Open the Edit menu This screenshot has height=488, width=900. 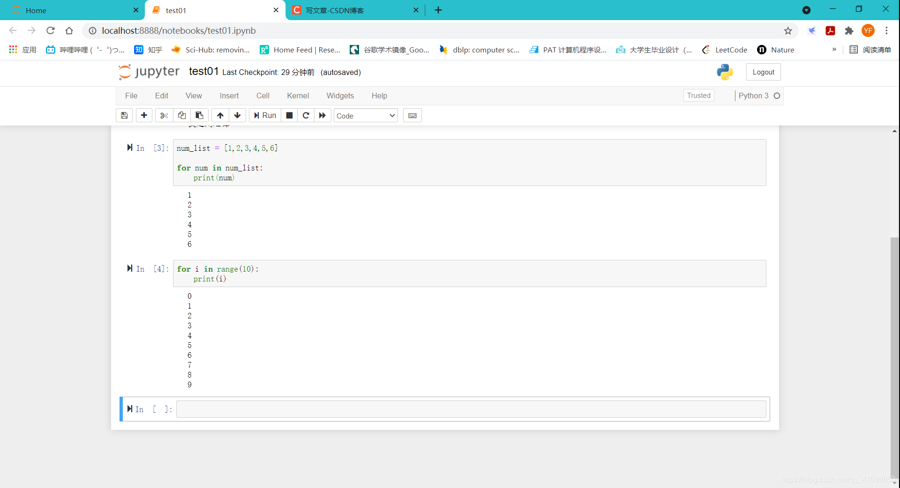coord(162,96)
